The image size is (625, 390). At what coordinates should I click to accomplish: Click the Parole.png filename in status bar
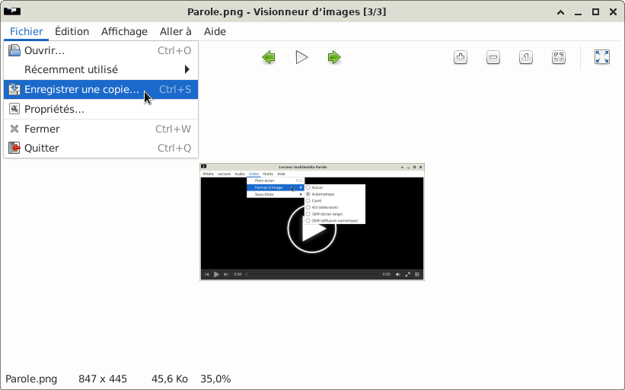31,379
